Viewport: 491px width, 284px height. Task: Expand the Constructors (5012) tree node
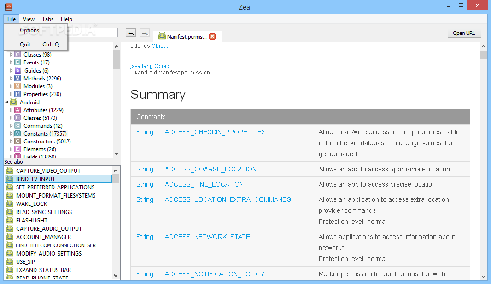point(11,141)
